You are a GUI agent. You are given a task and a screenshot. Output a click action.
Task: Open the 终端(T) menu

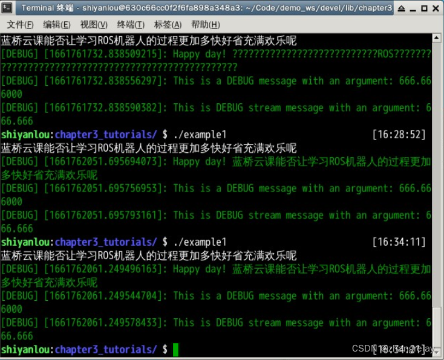[131, 25]
